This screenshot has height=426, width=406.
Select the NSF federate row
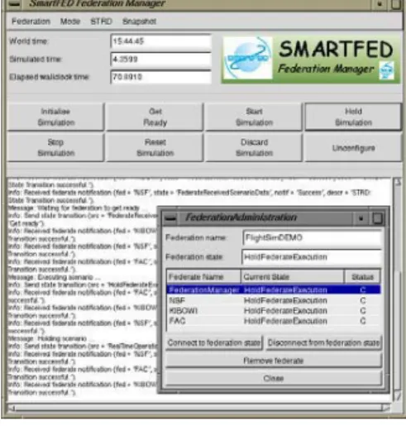(274, 300)
